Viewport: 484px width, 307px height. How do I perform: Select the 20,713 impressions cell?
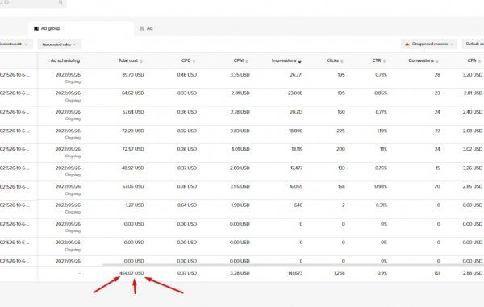click(296, 112)
